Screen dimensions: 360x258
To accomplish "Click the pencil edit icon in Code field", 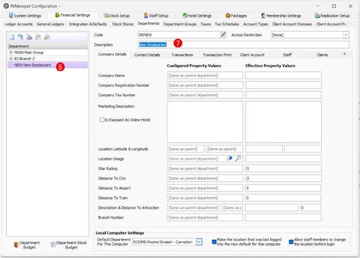I will tap(223, 35).
